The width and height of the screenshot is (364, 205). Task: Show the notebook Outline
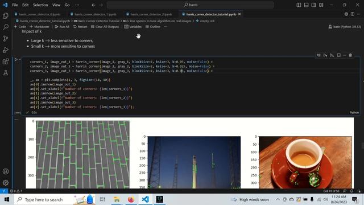coord(153,27)
